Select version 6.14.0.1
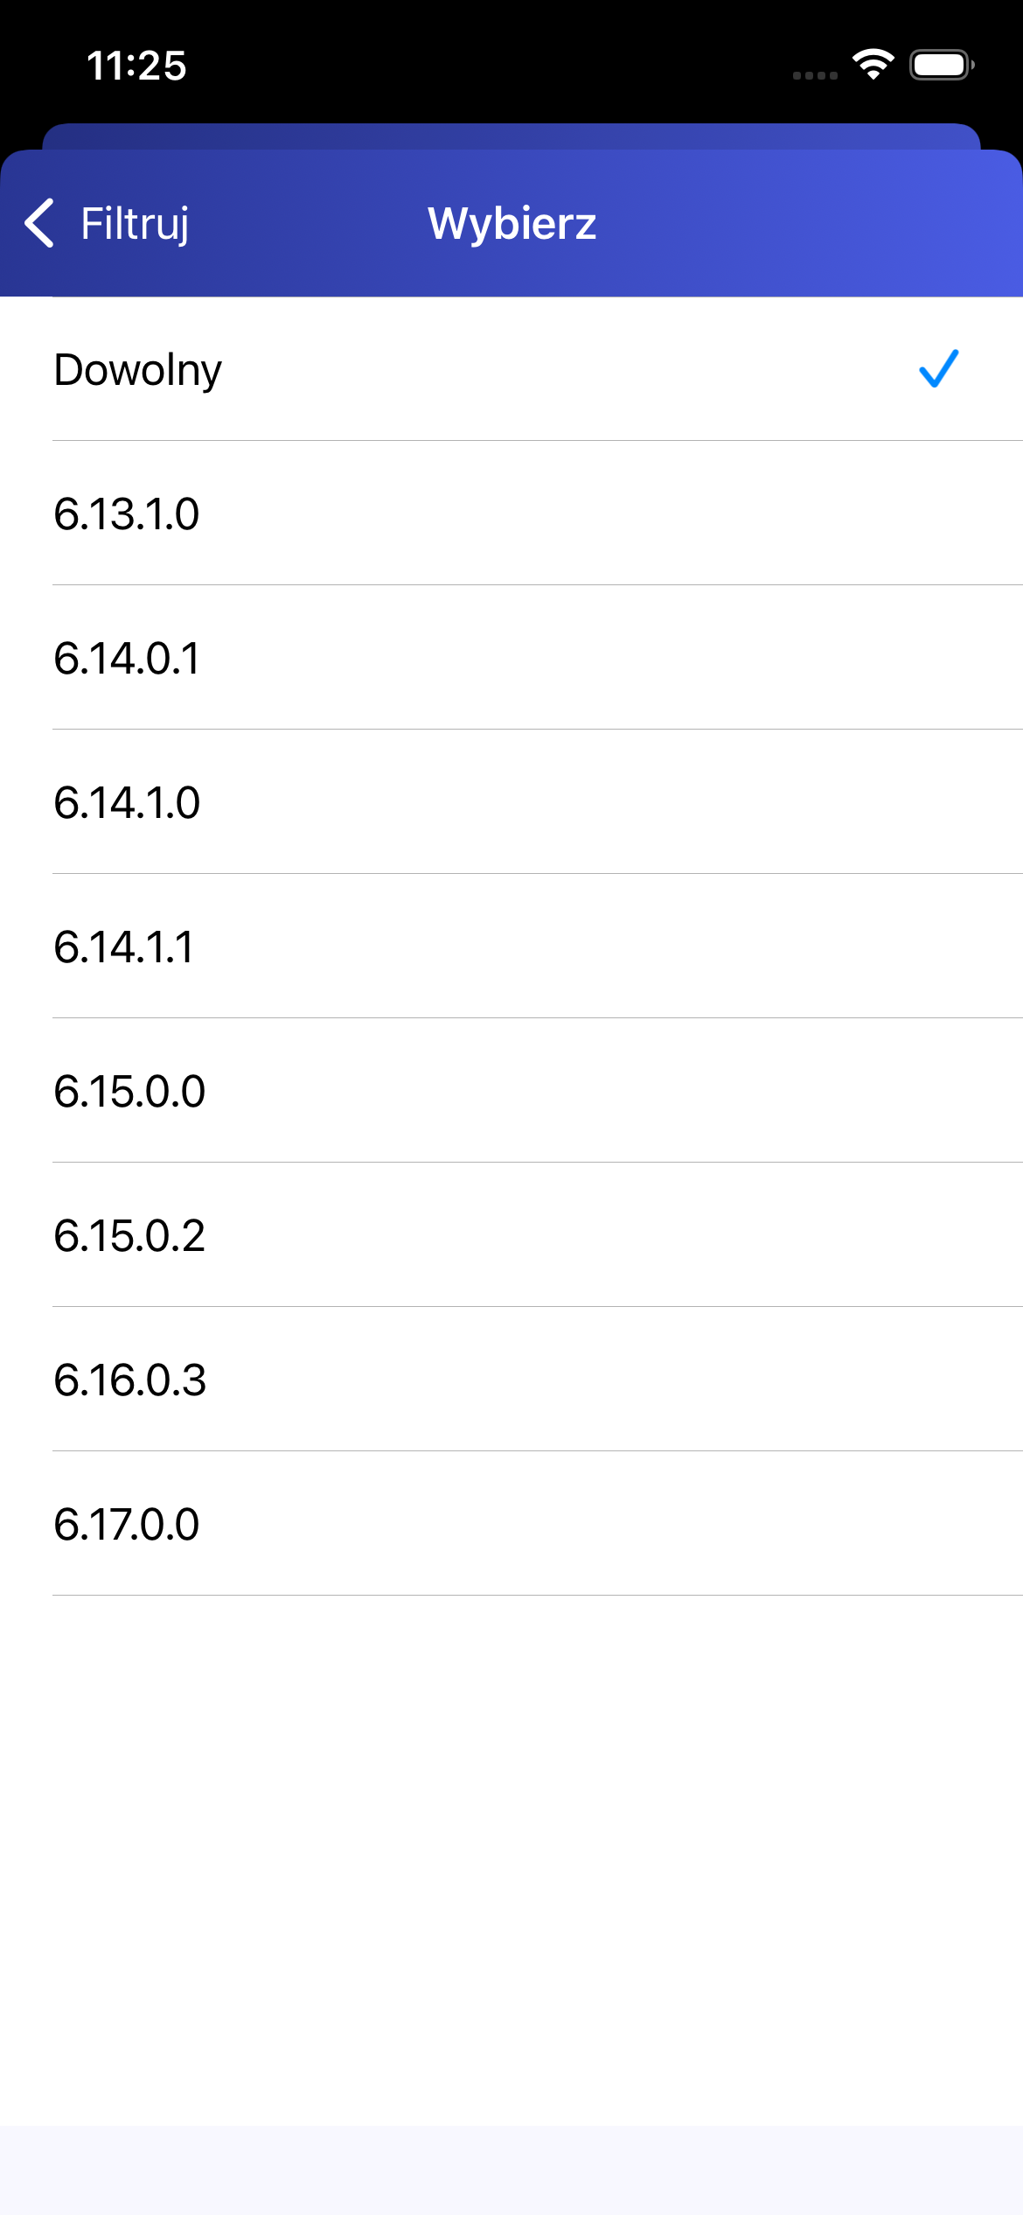The height and width of the screenshot is (2215, 1023). tap(127, 658)
